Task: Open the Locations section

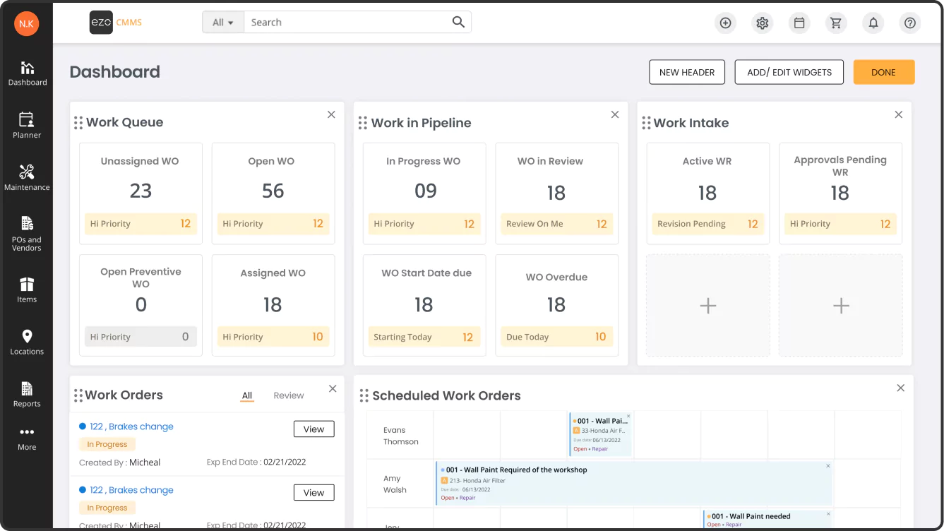Action: (27, 341)
